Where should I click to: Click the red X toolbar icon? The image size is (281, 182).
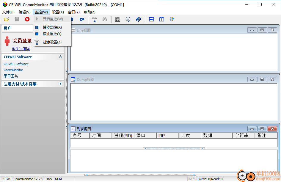27,19
